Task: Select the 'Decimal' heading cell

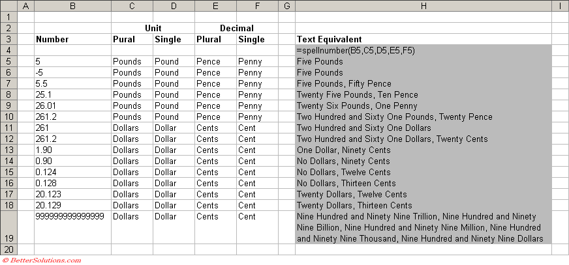Action: (x=236, y=28)
